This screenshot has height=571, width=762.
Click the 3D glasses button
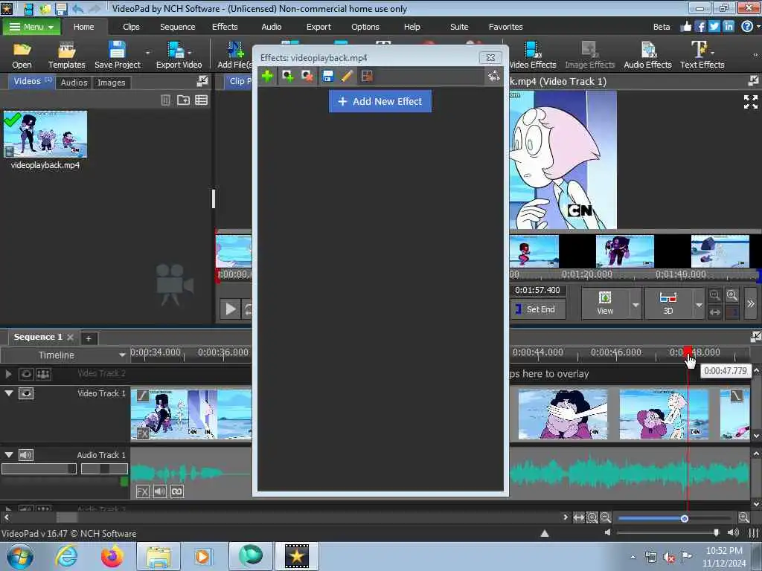click(x=668, y=303)
